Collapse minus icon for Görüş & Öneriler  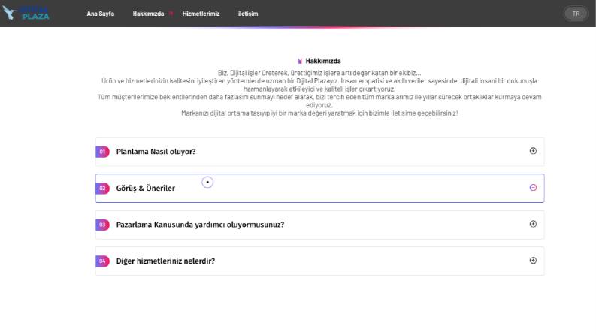pyautogui.click(x=533, y=188)
